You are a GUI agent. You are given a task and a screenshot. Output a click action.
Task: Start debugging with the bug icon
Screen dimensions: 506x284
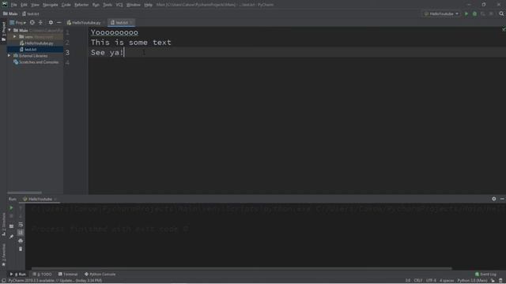tap(474, 14)
